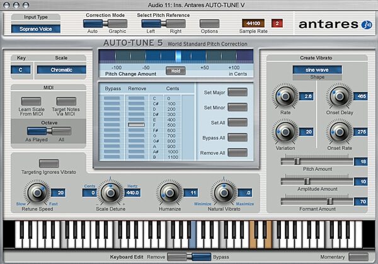Click the Pitch Amount slider handle
This screenshot has height=264, width=378.
coord(297,161)
